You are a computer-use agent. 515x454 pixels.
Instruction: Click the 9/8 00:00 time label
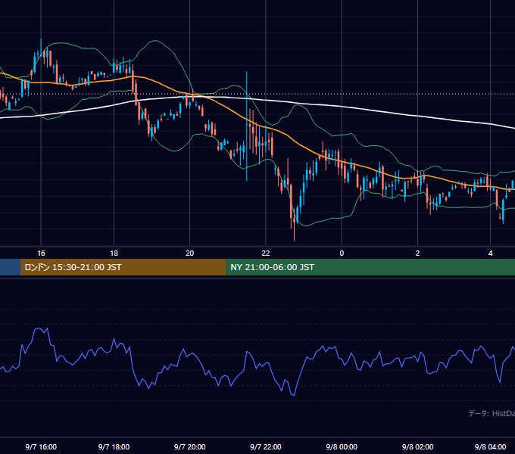coord(342,446)
